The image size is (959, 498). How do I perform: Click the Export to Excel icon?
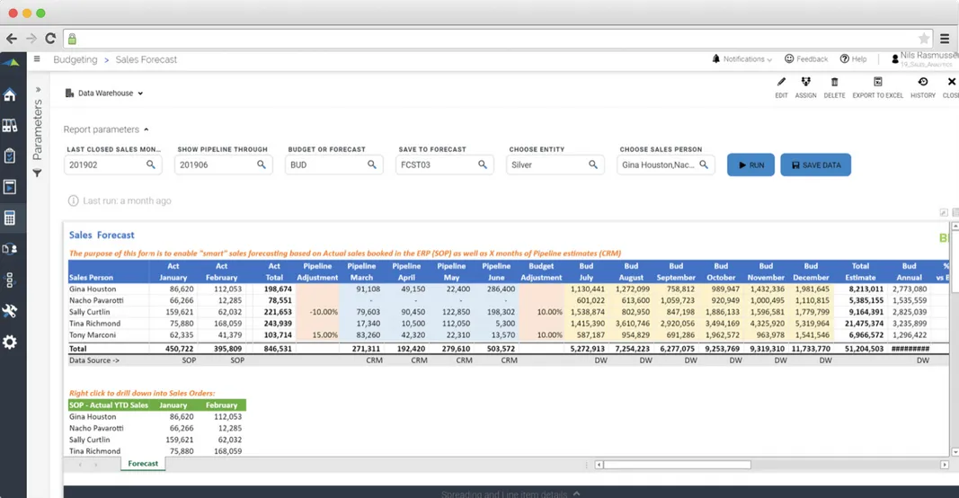(x=877, y=82)
